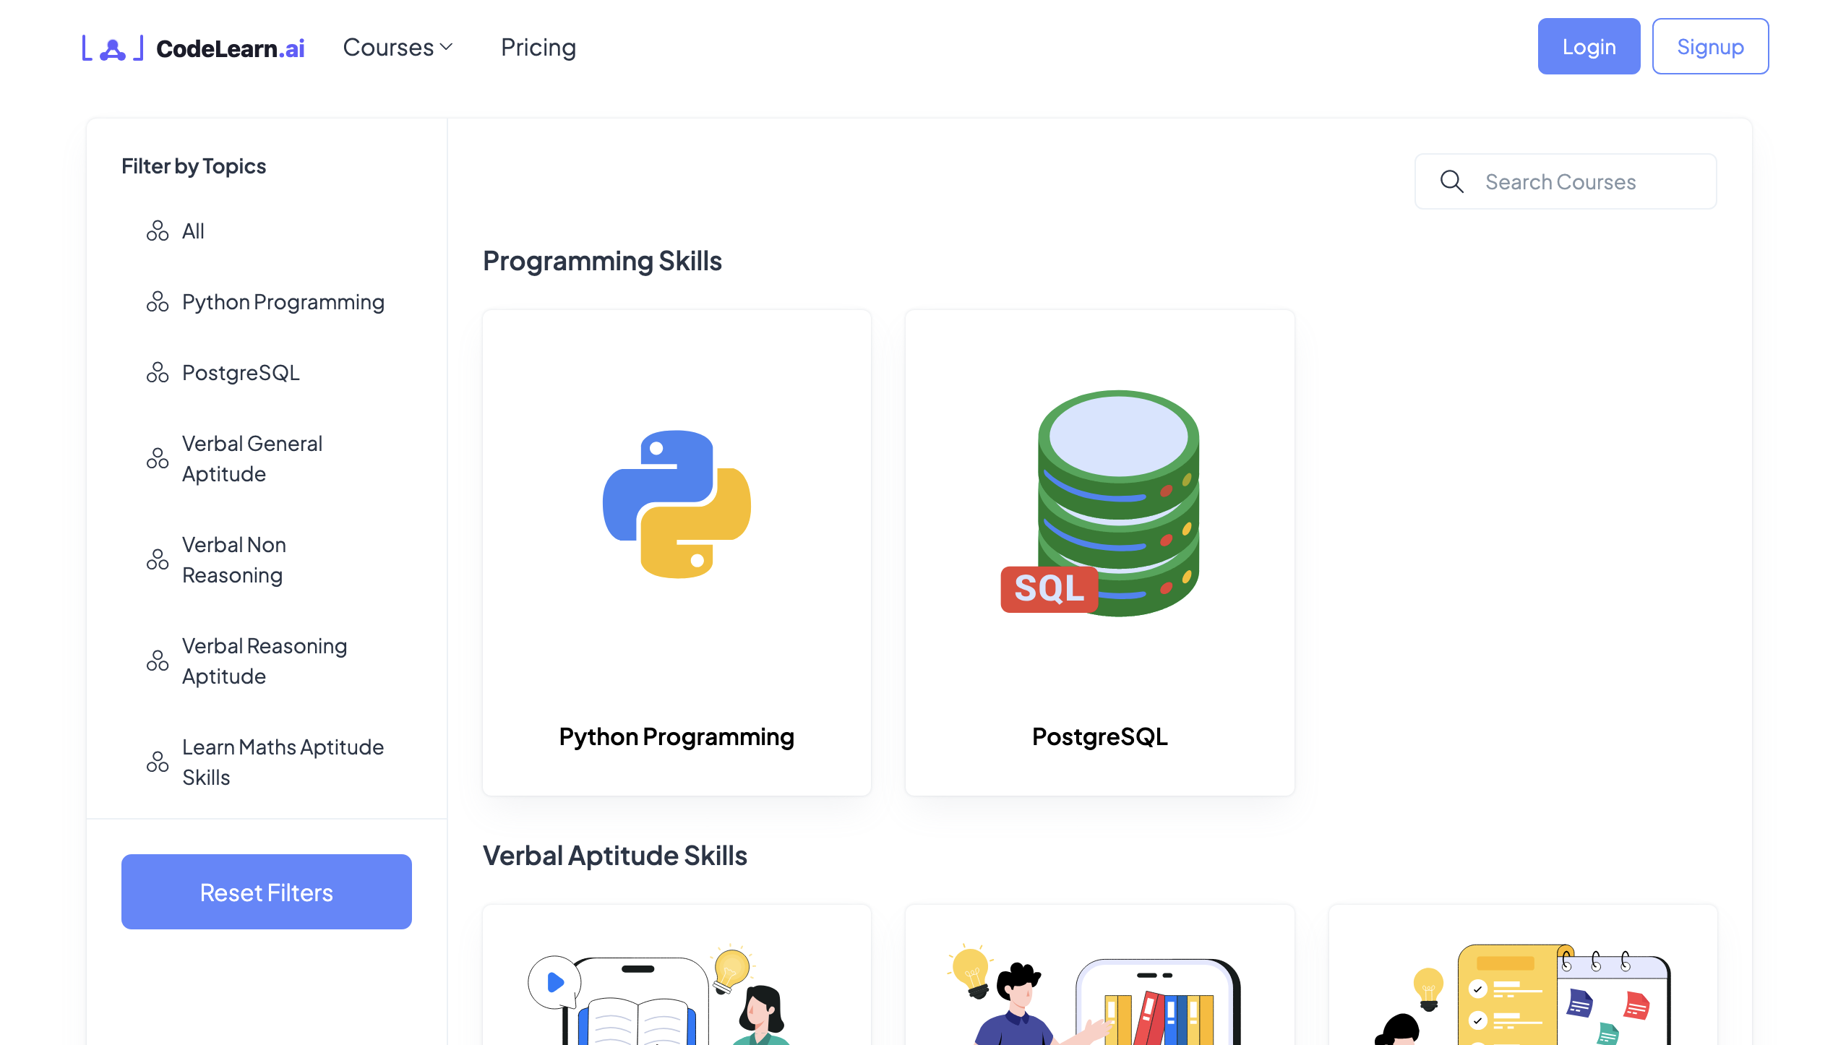The image size is (1846, 1045).
Task: Open the Pricing menu item
Action: [x=538, y=48]
